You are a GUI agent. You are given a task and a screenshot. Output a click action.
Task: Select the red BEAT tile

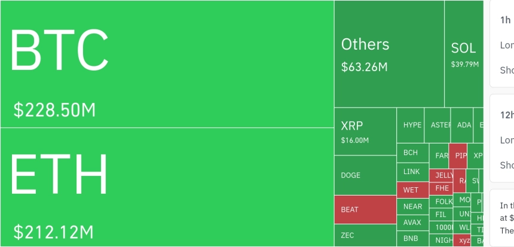pos(365,209)
